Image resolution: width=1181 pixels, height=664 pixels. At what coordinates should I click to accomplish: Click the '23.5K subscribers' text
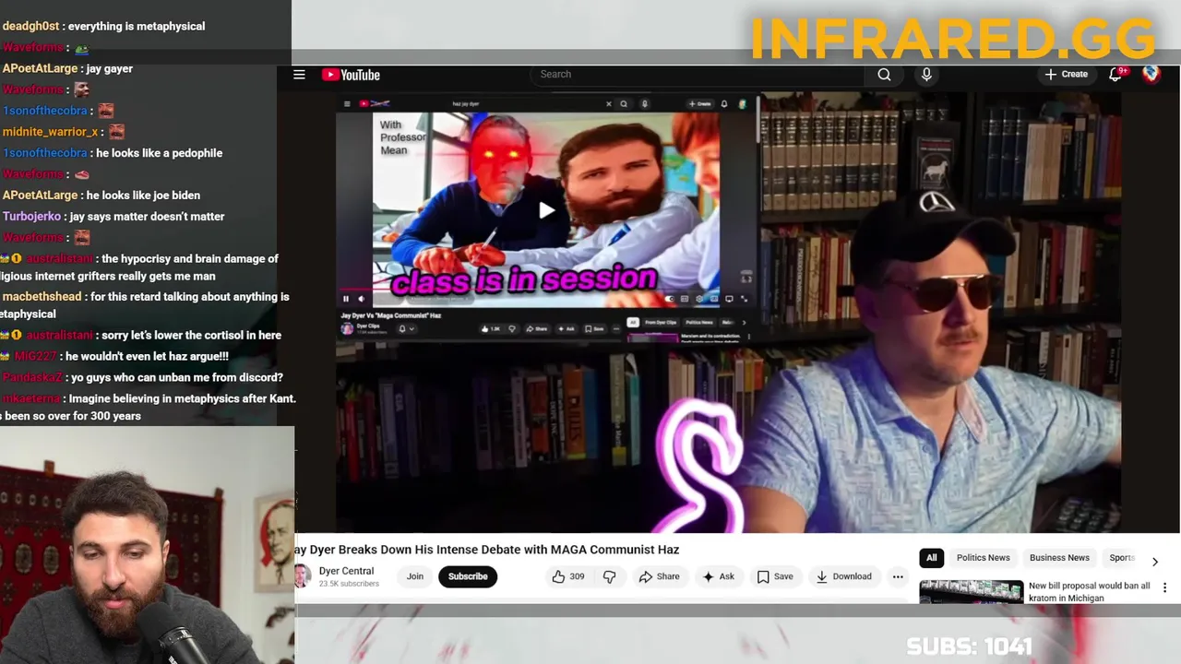[349, 584]
